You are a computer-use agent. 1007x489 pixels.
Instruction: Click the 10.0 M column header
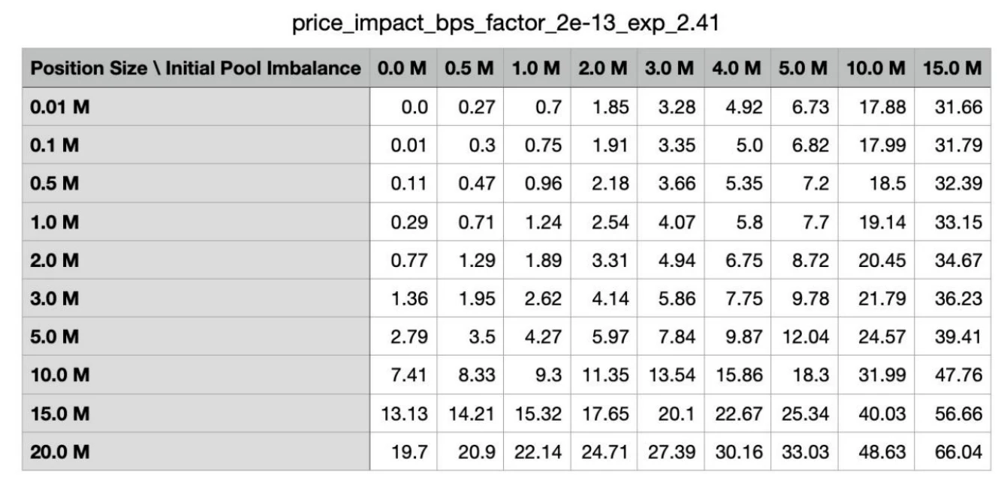[876, 69]
